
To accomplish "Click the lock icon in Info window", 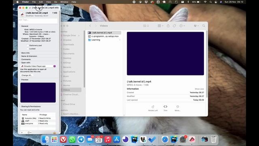I will [55, 133].
